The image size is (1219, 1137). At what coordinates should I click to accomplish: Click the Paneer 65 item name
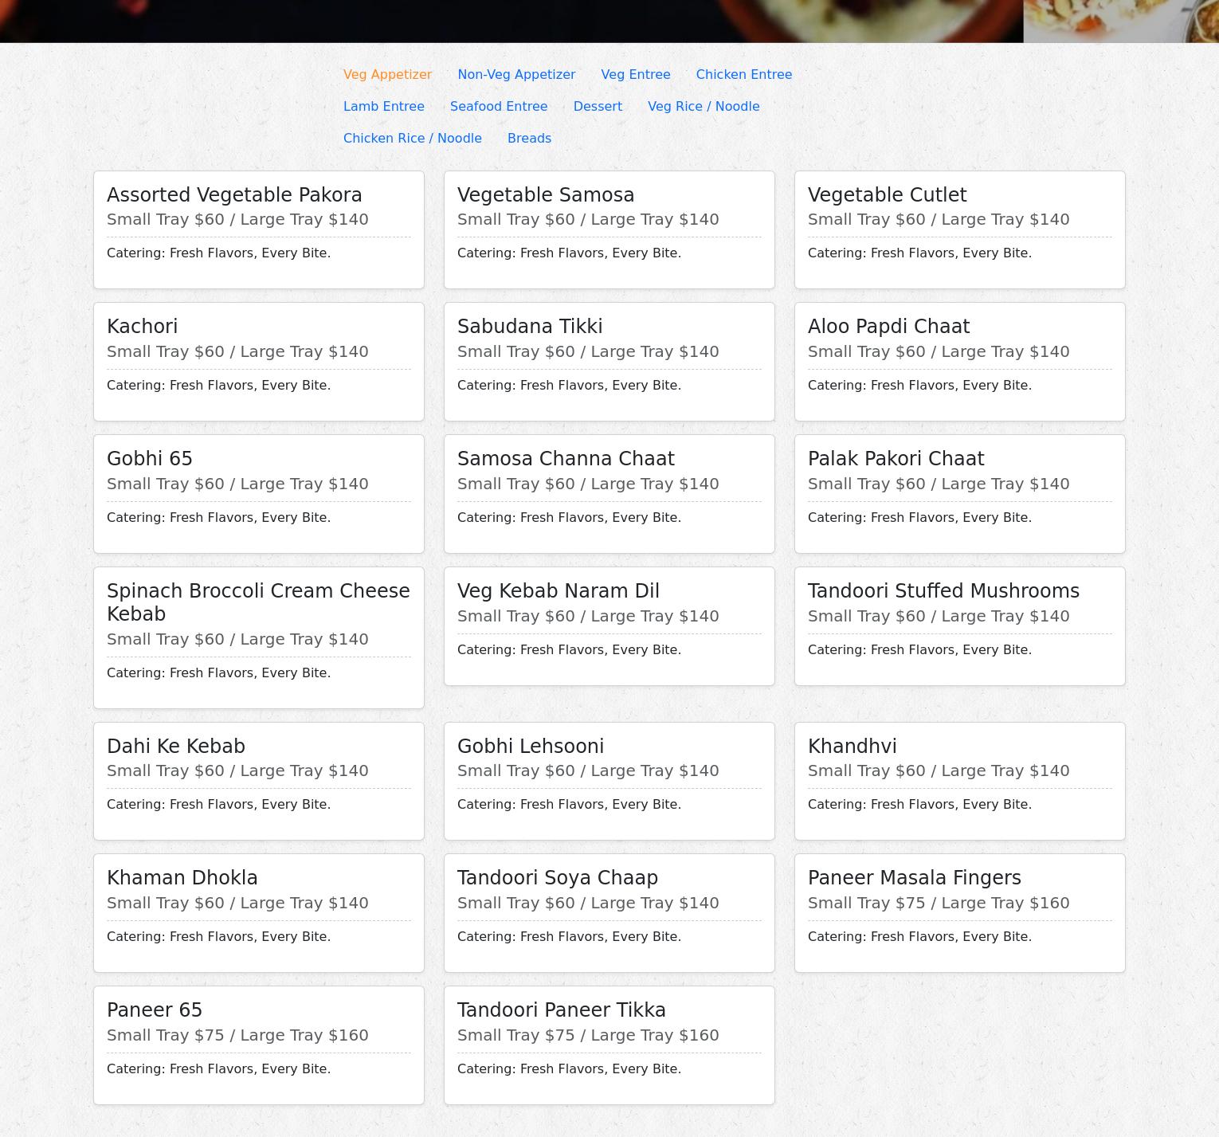click(x=155, y=1010)
